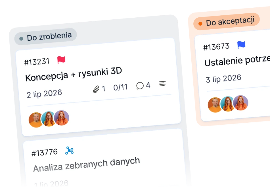This screenshot has width=270, height=187.
Task: Open the Do zrobienia column label
Action: tap(49, 36)
